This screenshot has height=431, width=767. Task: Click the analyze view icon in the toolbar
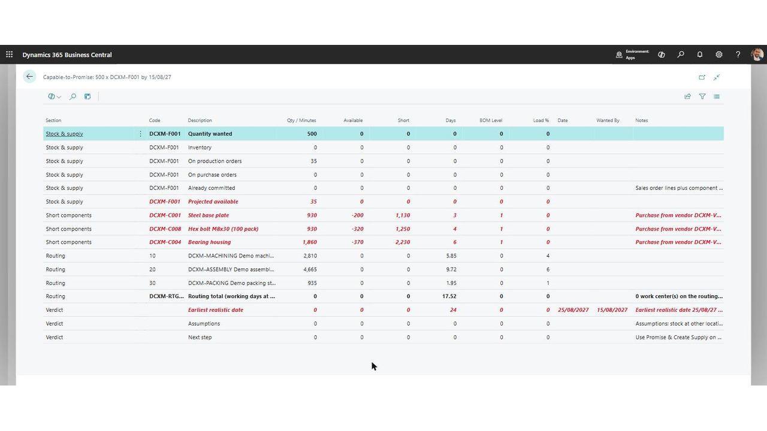pos(87,96)
